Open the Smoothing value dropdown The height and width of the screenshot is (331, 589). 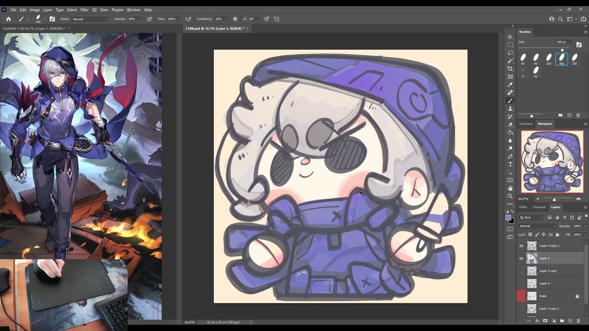(x=227, y=19)
